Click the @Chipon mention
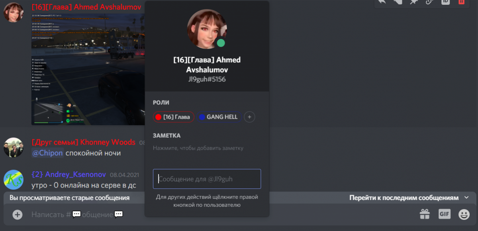478x231 pixels. 47,153
